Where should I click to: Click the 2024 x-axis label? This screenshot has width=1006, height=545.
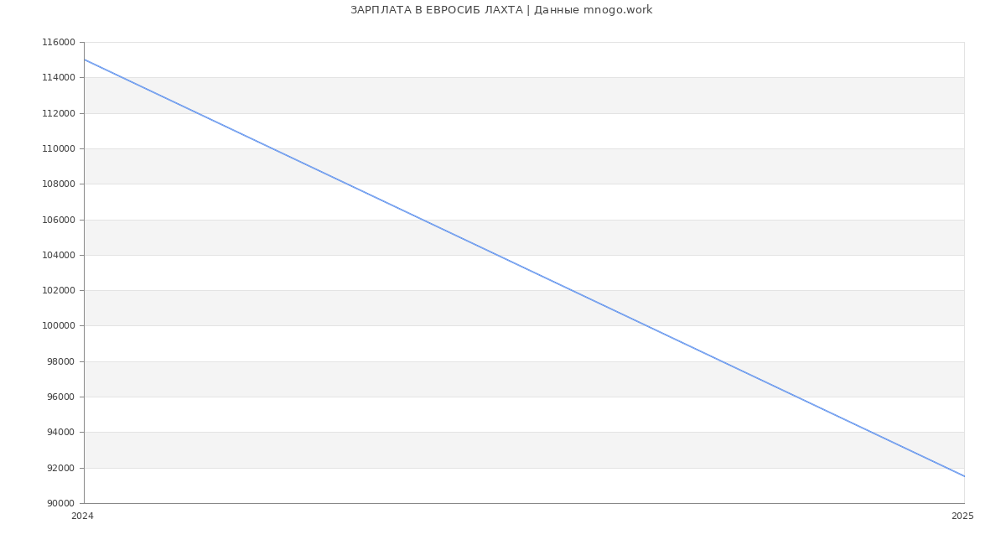click(x=82, y=516)
